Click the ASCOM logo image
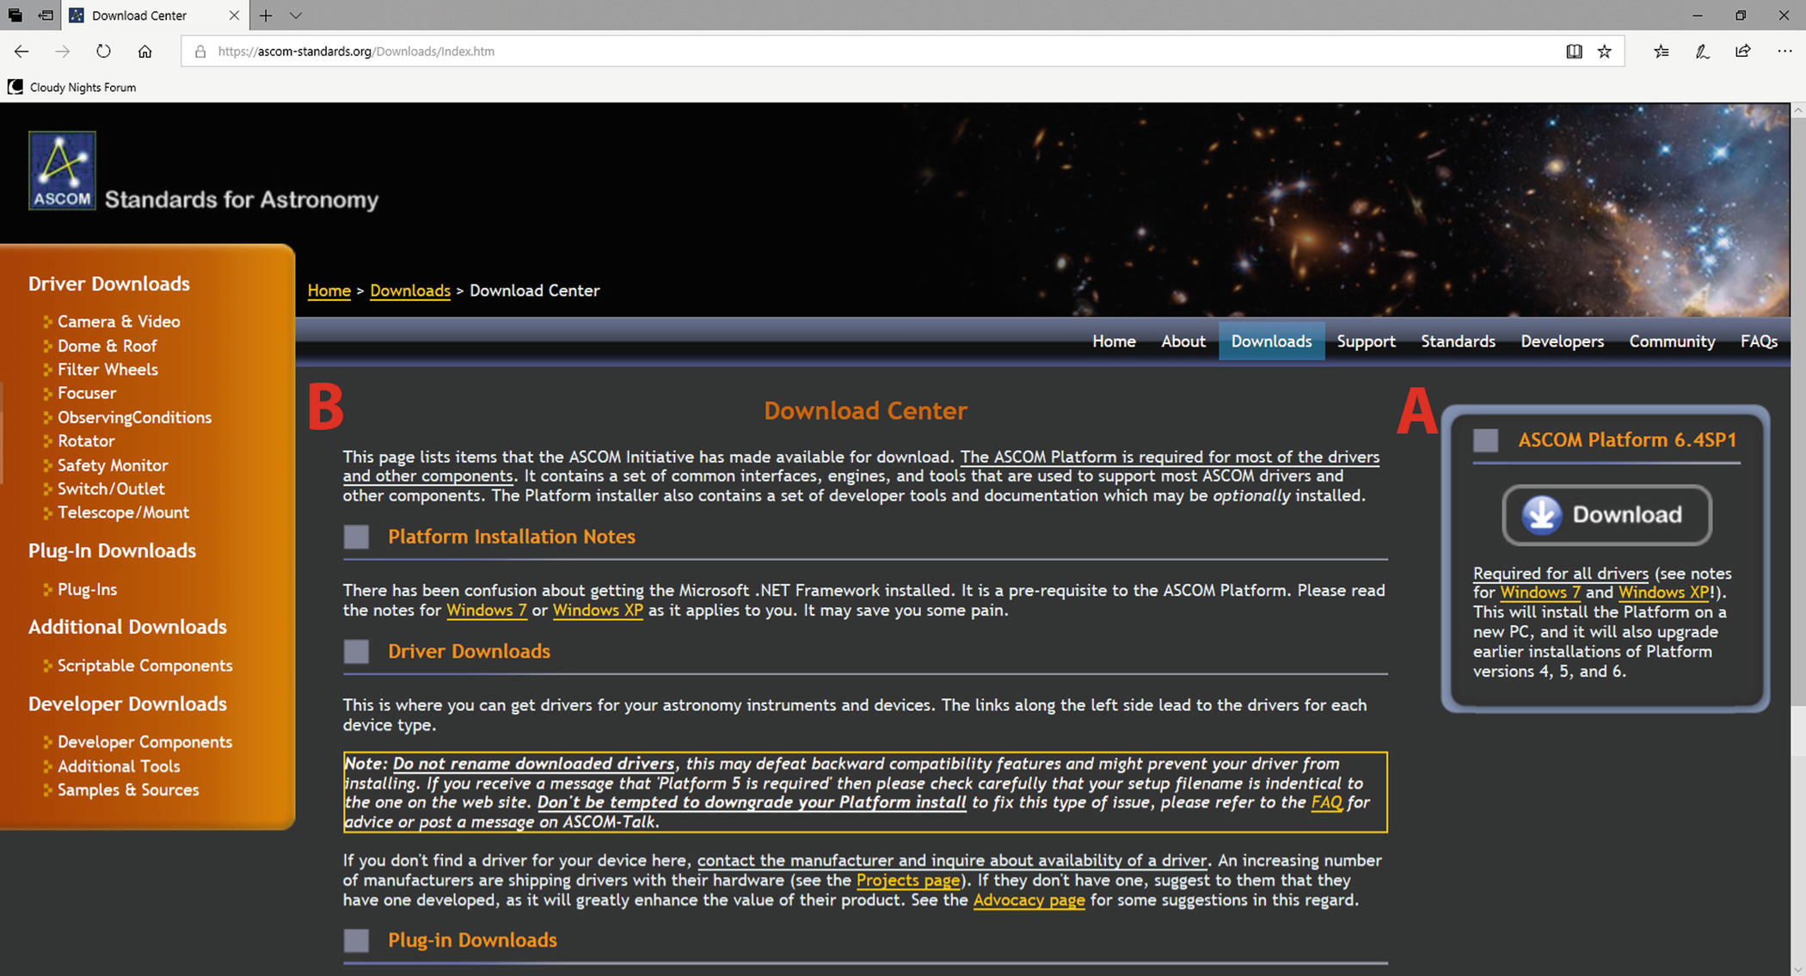 pyautogui.click(x=62, y=170)
